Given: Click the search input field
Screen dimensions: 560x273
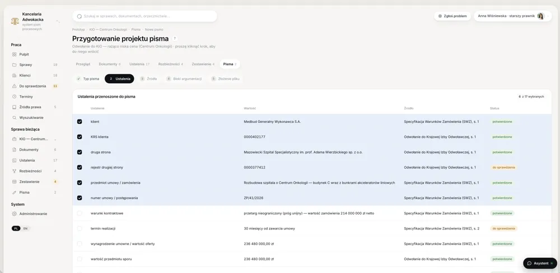Looking at the screenshot, I should 144,16.
